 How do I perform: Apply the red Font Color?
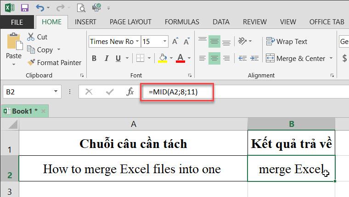(180, 58)
